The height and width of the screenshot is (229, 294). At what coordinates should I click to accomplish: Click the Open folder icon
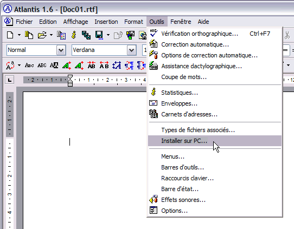42,35
